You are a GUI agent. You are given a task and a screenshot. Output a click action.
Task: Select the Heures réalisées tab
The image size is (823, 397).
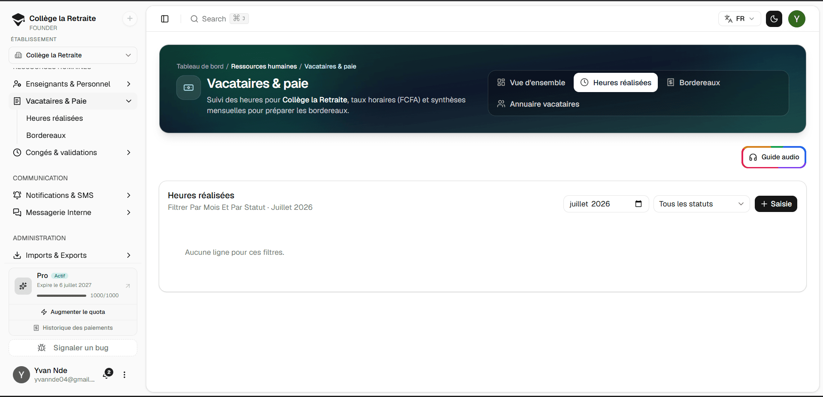pos(616,83)
